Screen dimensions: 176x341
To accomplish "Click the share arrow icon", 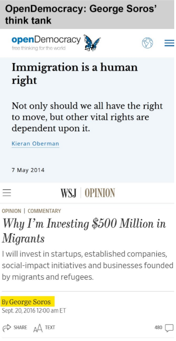I will coord(7,328).
